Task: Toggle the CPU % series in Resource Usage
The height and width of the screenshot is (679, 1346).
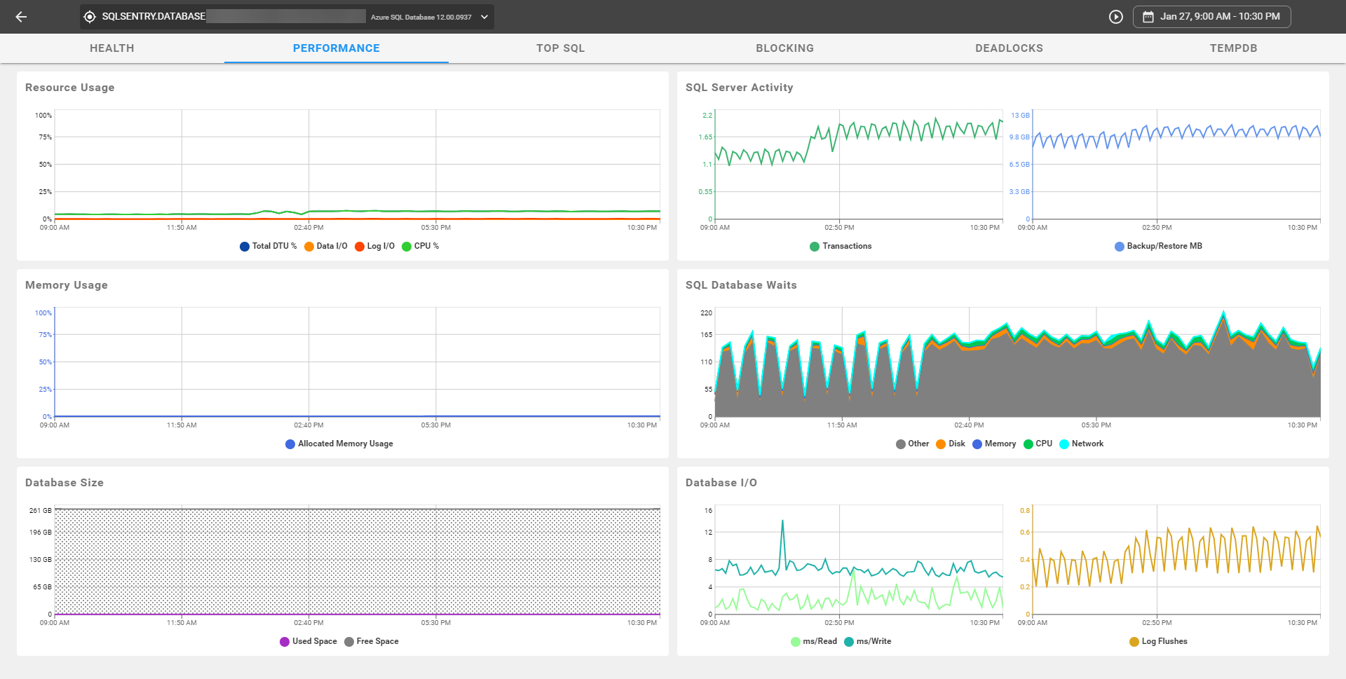Action: pos(421,246)
